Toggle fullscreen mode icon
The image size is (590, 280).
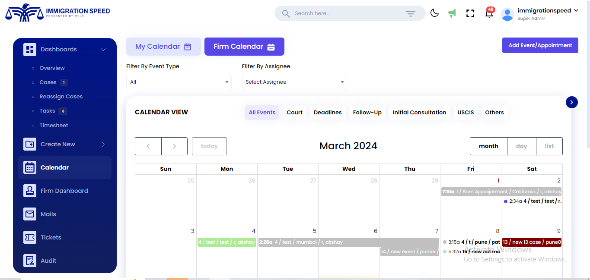[470, 13]
